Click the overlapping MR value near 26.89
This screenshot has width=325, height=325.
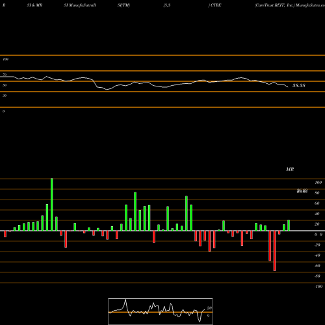[302, 191]
